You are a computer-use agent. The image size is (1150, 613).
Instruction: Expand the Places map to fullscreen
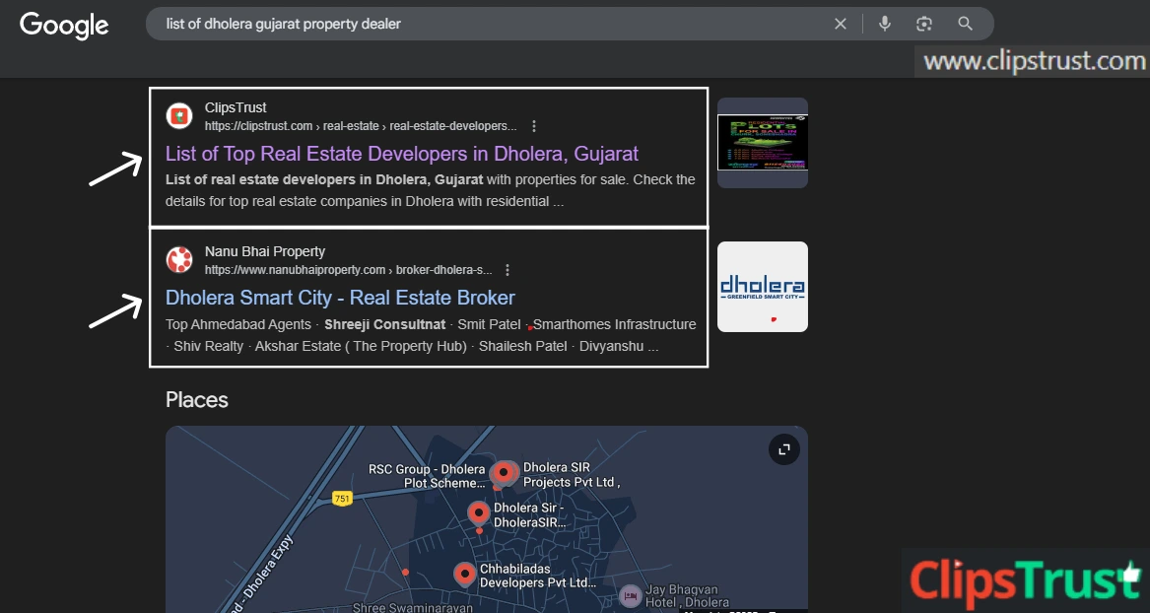coord(784,449)
